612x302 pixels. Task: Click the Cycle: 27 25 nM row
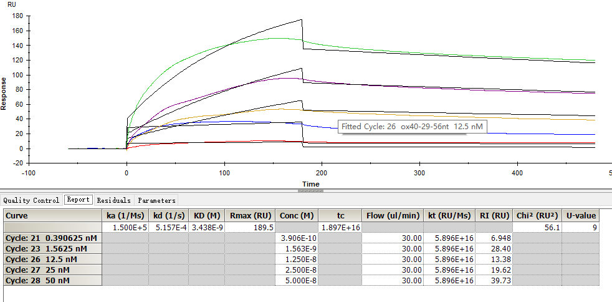coord(52,270)
